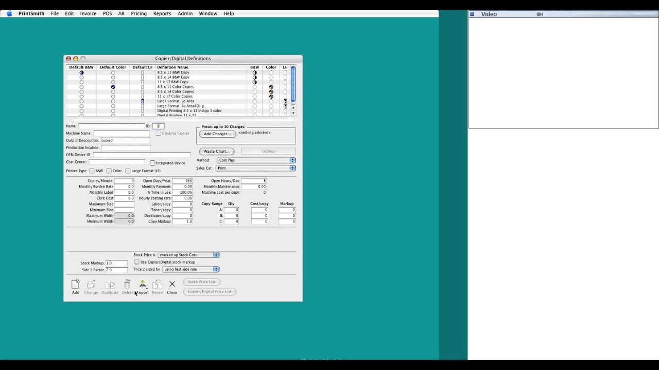
Task: Toggle Default LF box for Large Format Sq Area
Action: [x=143, y=101]
